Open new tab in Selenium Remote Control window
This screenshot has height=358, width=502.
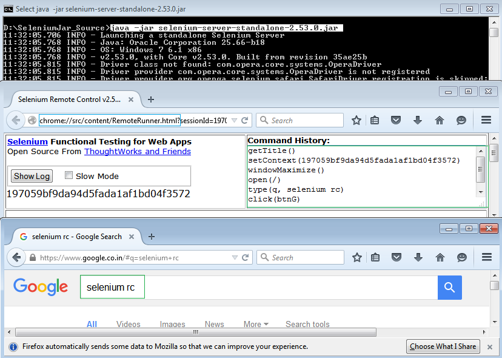click(x=151, y=100)
